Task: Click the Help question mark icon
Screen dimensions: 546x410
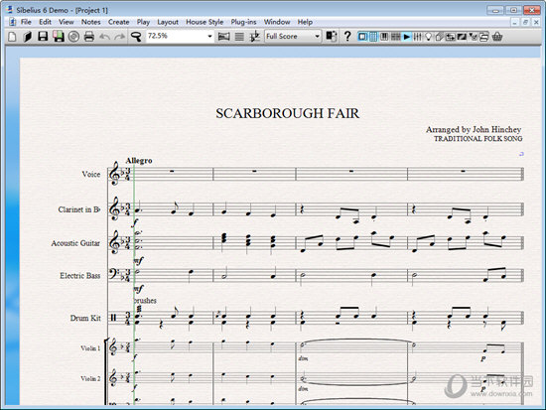Action: pos(347,36)
